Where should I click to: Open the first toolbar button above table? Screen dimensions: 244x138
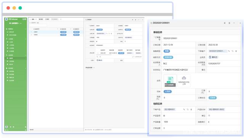pos(33,19)
